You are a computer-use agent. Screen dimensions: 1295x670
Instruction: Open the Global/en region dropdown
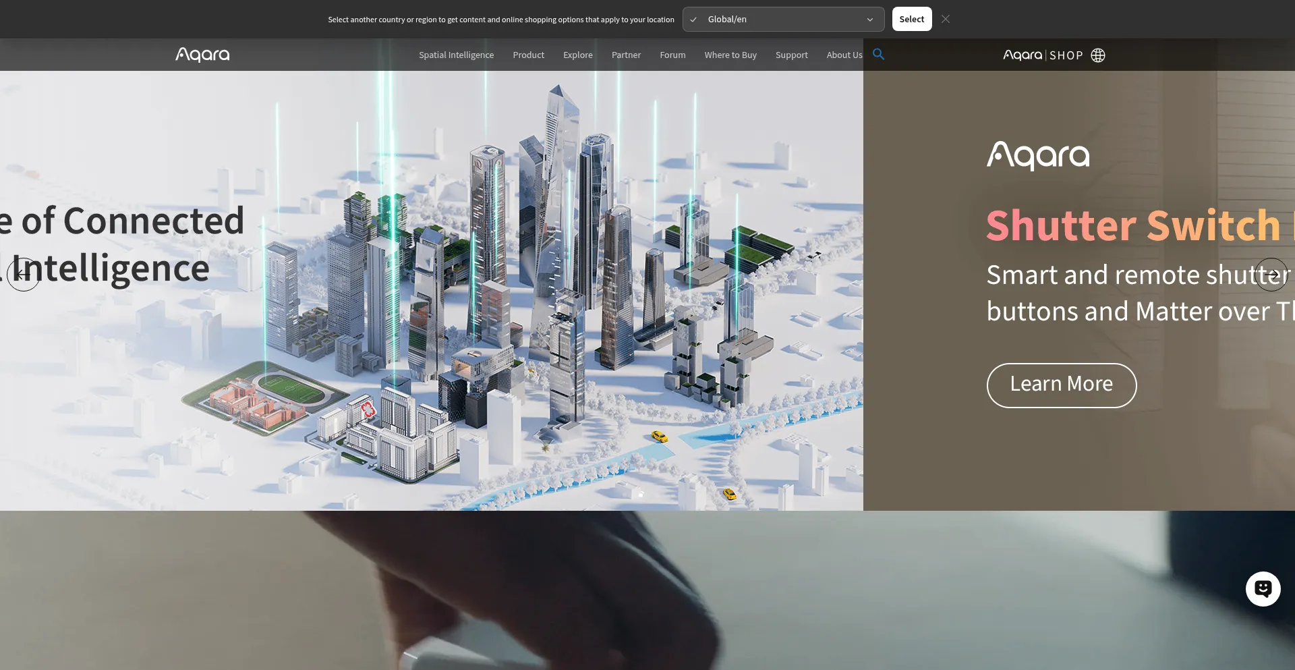pyautogui.click(x=782, y=20)
